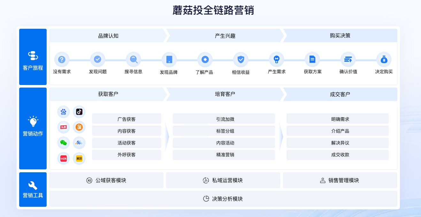Click the 解决异议 box

(338, 143)
